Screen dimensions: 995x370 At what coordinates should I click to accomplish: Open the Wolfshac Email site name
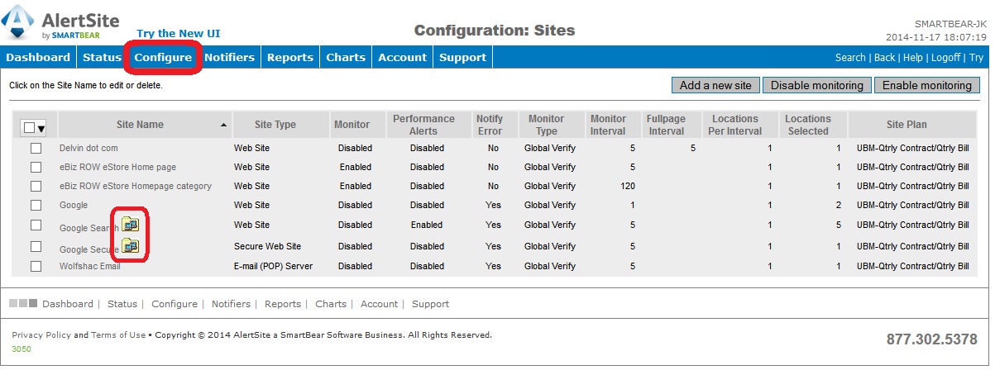pyautogui.click(x=90, y=266)
